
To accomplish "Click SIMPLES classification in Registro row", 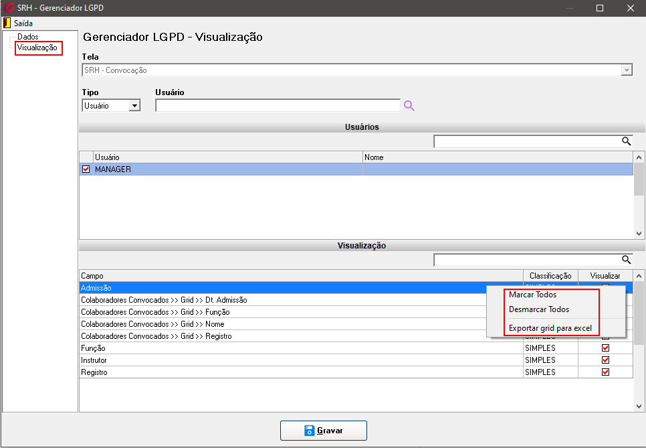I will [540, 372].
